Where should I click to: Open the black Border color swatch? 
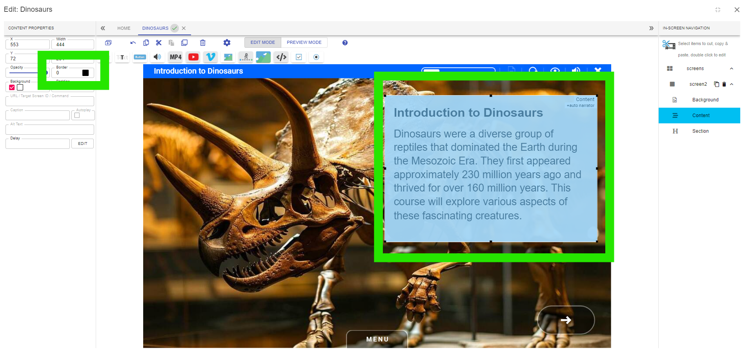click(x=86, y=73)
